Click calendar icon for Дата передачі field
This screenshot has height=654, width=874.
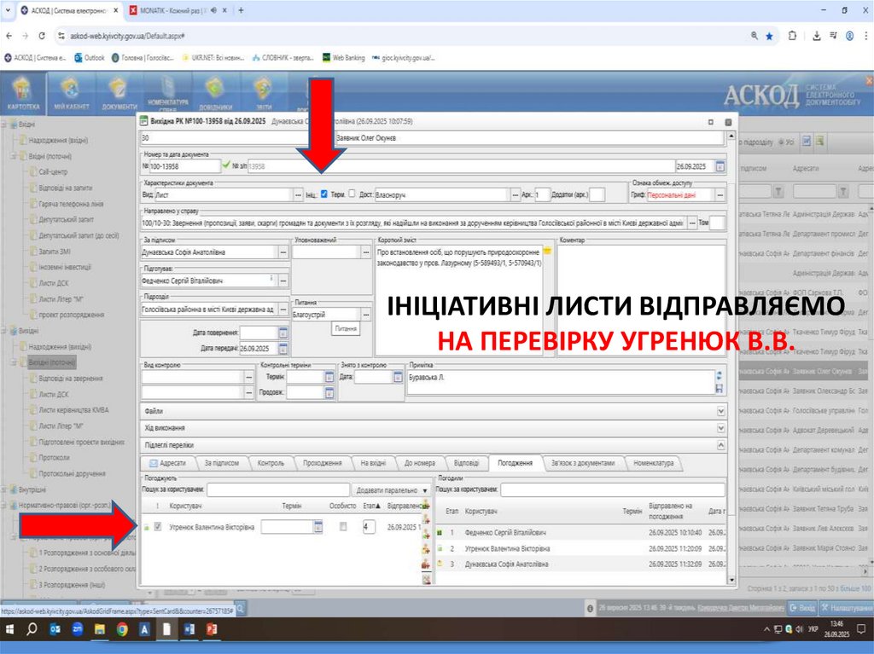point(283,348)
